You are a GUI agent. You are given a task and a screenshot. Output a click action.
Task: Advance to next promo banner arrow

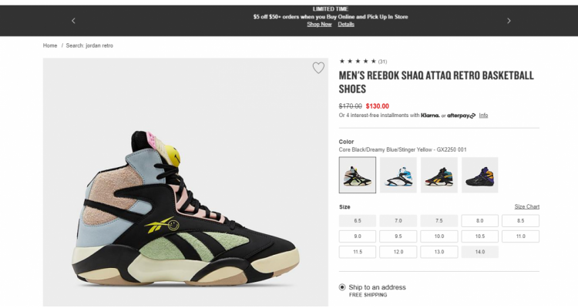pyautogui.click(x=509, y=21)
